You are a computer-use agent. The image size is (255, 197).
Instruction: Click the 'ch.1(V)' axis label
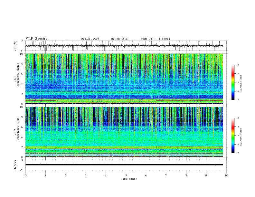point(15,46)
